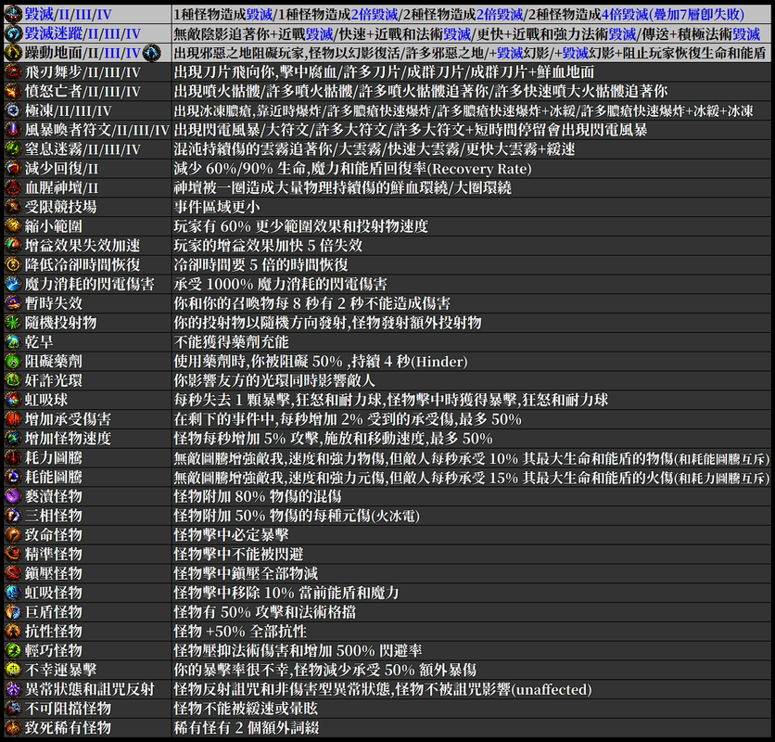Click the 暫時失效 icon
This screenshot has height=742, width=775.
(x=13, y=303)
